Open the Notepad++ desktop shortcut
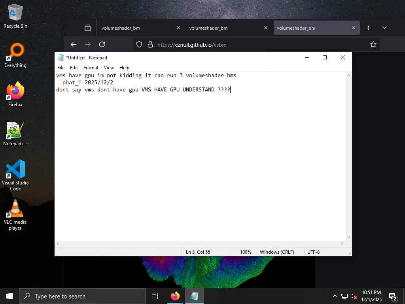This screenshot has width=405, height=304. [15, 134]
